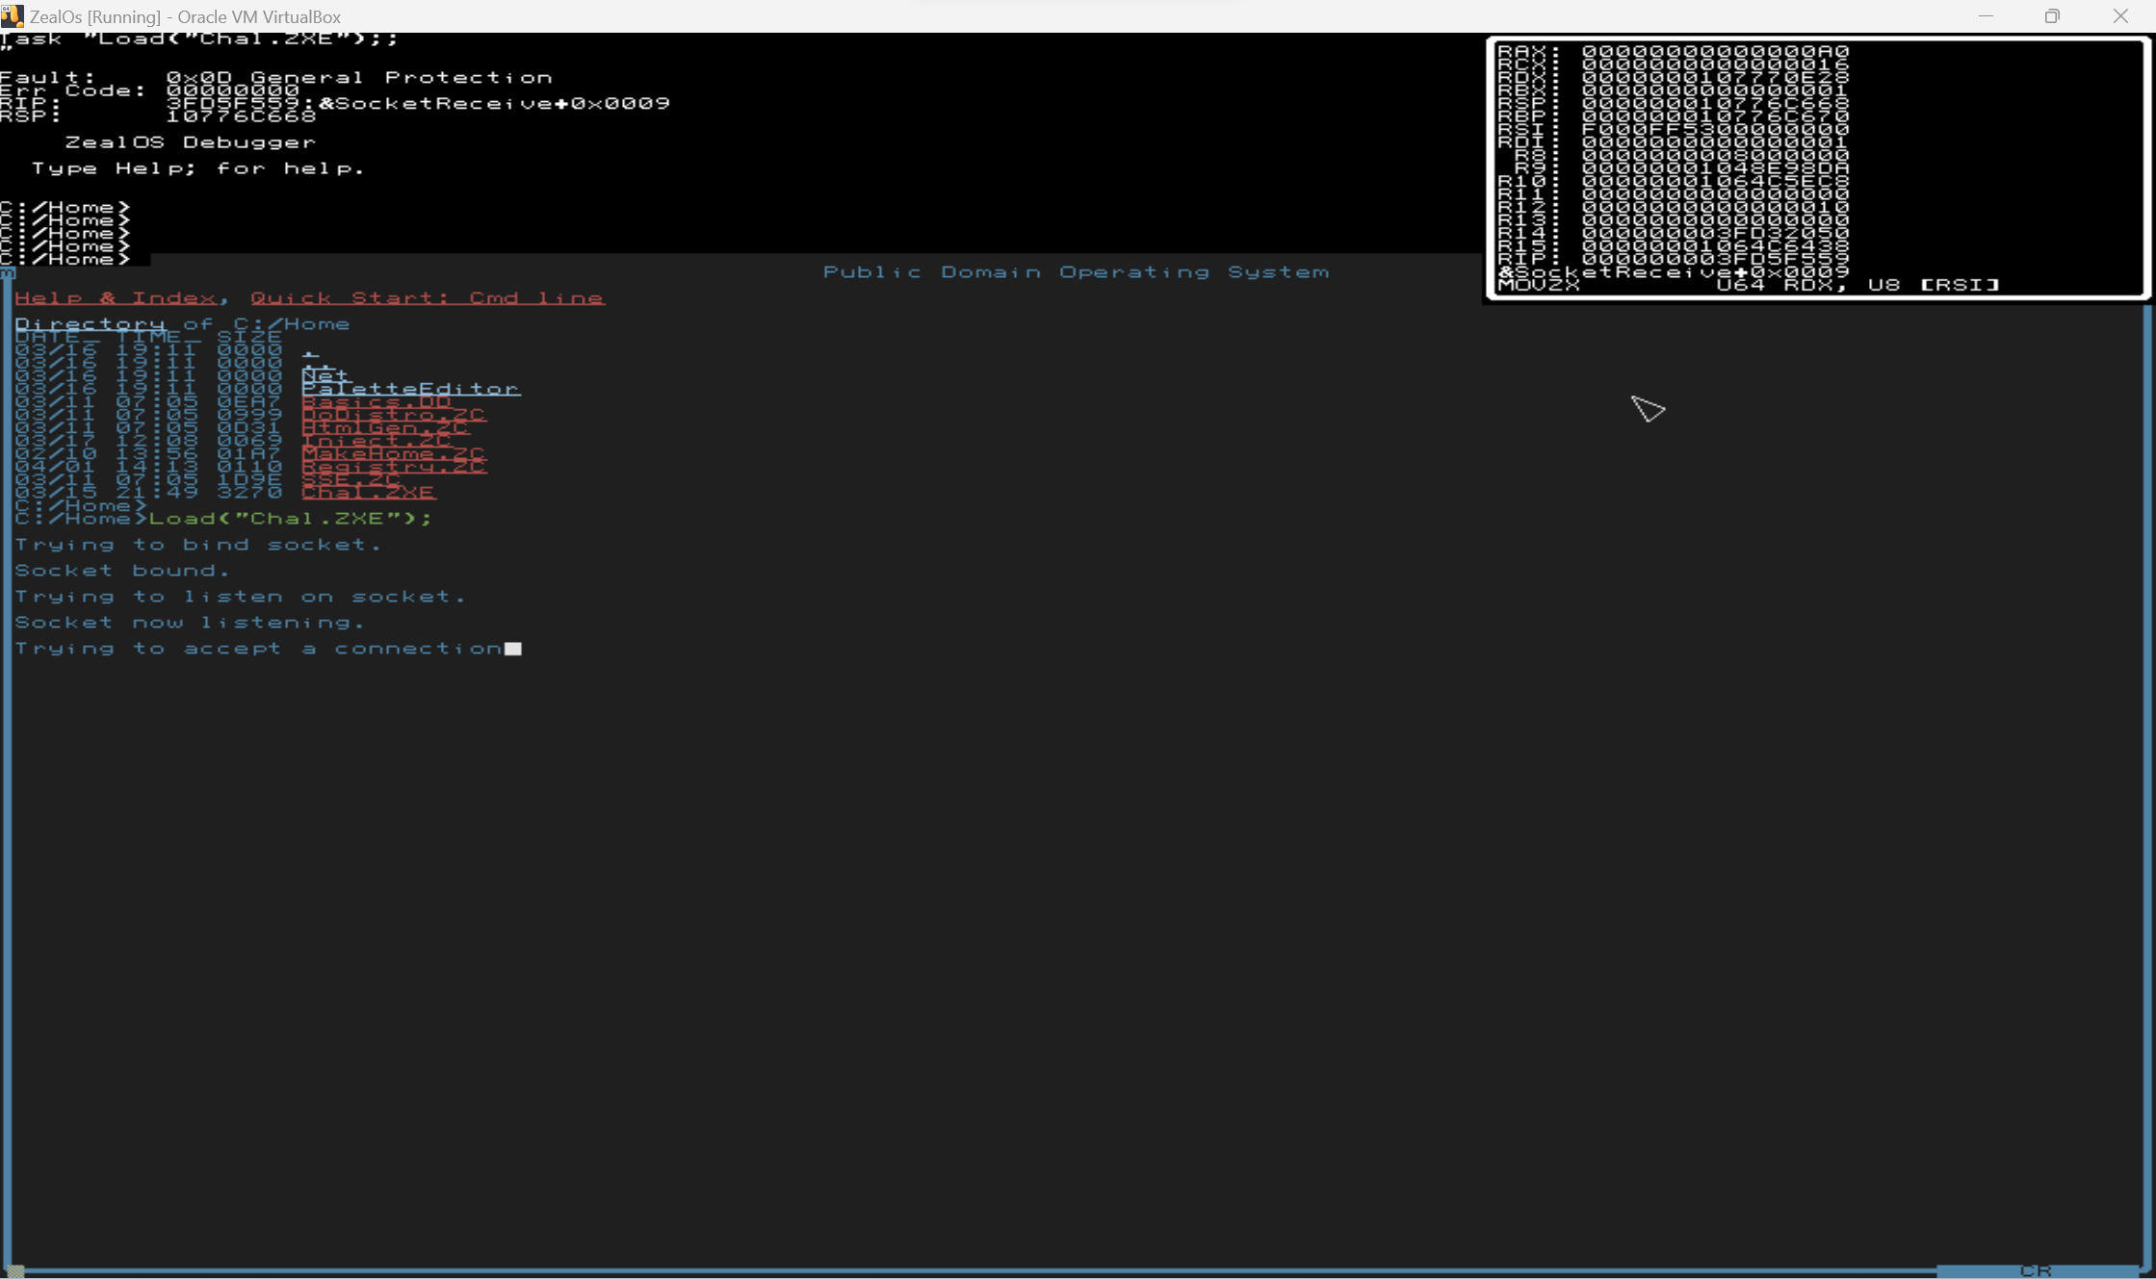The width and height of the screenshot is (2156, 1279).
Task: Click the Chal.ZXE file link
Action: coord(368,493)
